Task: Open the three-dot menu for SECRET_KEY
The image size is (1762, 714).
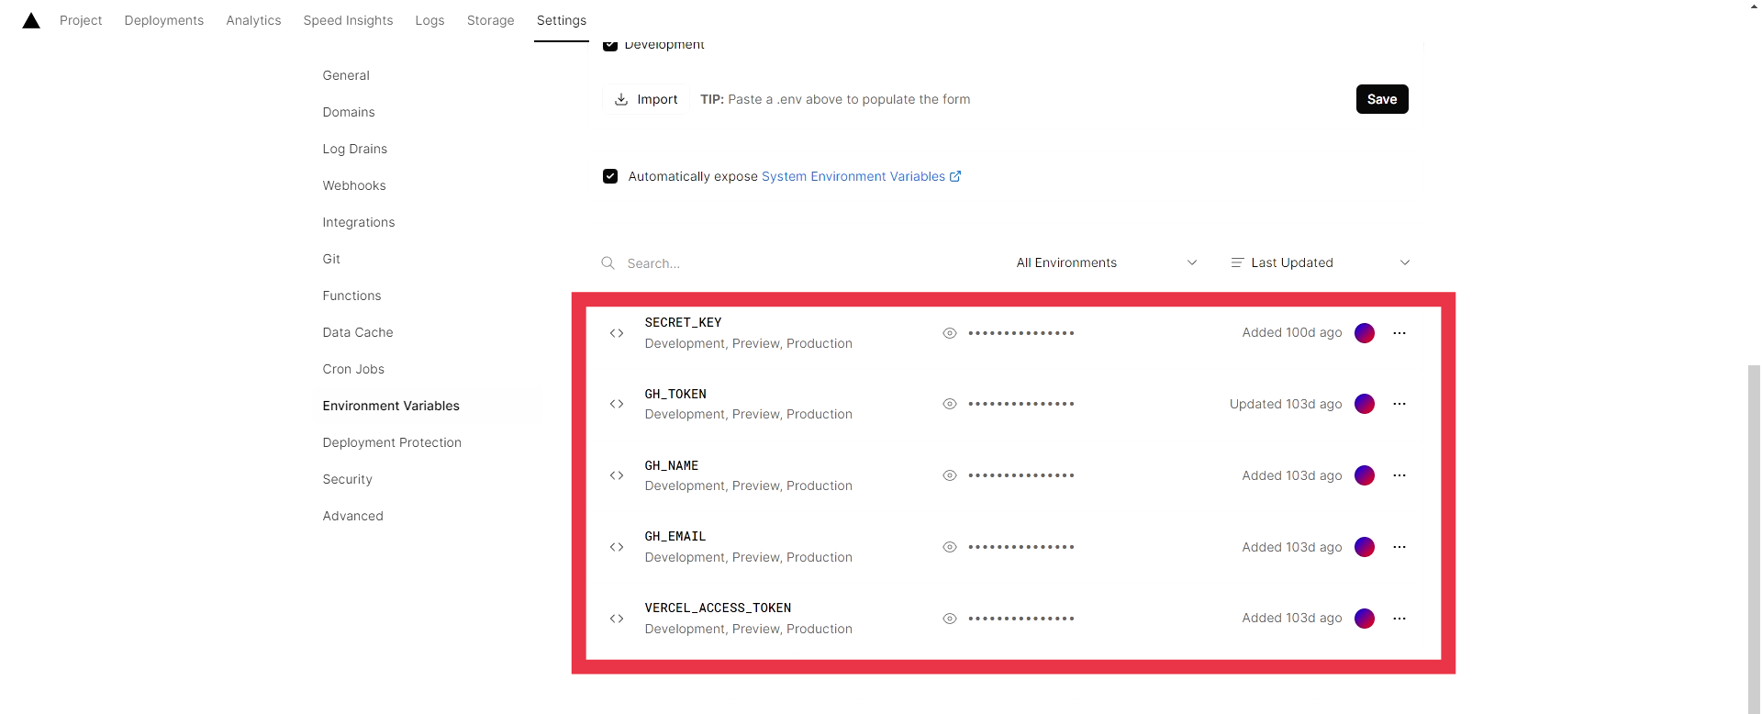Action: 1400,333
